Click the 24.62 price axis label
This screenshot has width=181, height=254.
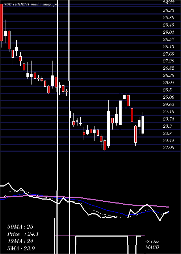(x=169, y=105)
